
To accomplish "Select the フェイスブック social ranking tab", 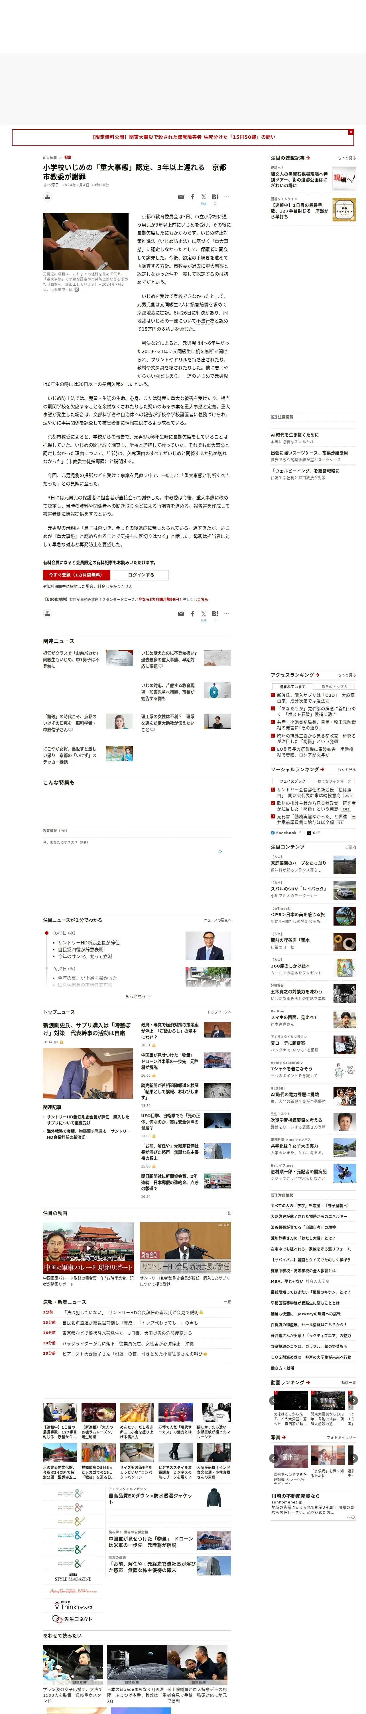I will pyautogui.click(x=292, y=781).
